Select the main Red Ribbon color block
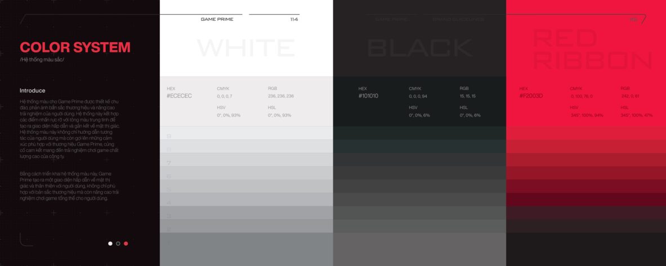 coord(586,63)
